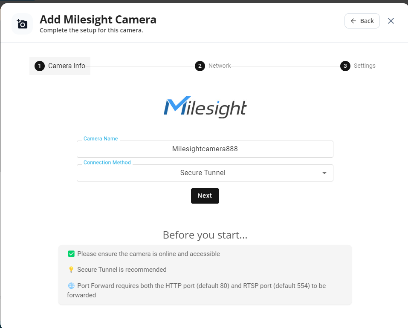Switch to the Network step

tap(213, 66)
